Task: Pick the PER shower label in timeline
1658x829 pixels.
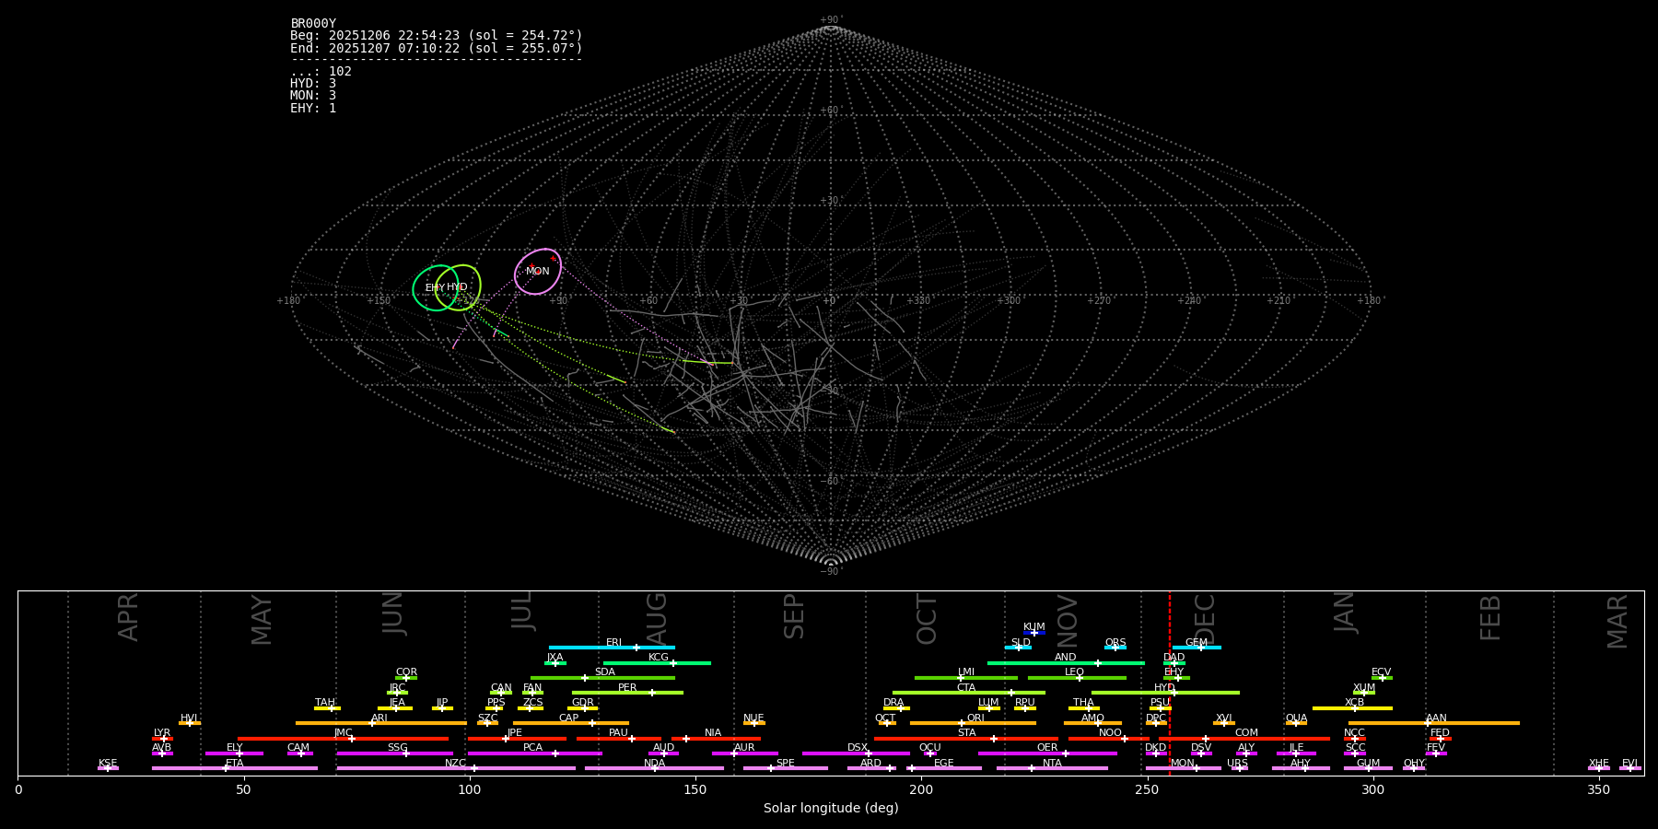Action: (627, 688)
